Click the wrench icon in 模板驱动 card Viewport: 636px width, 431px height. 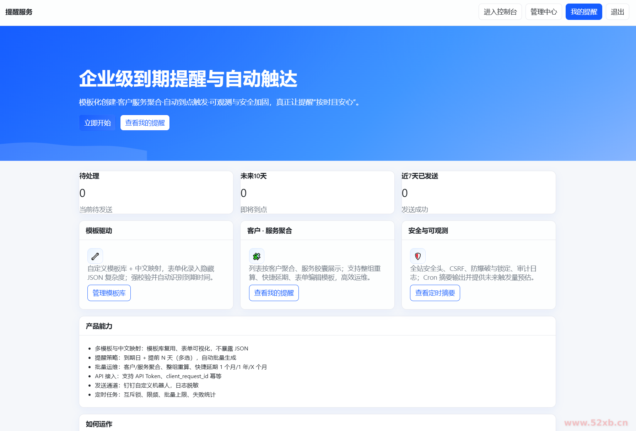click(x=95, y=256)
